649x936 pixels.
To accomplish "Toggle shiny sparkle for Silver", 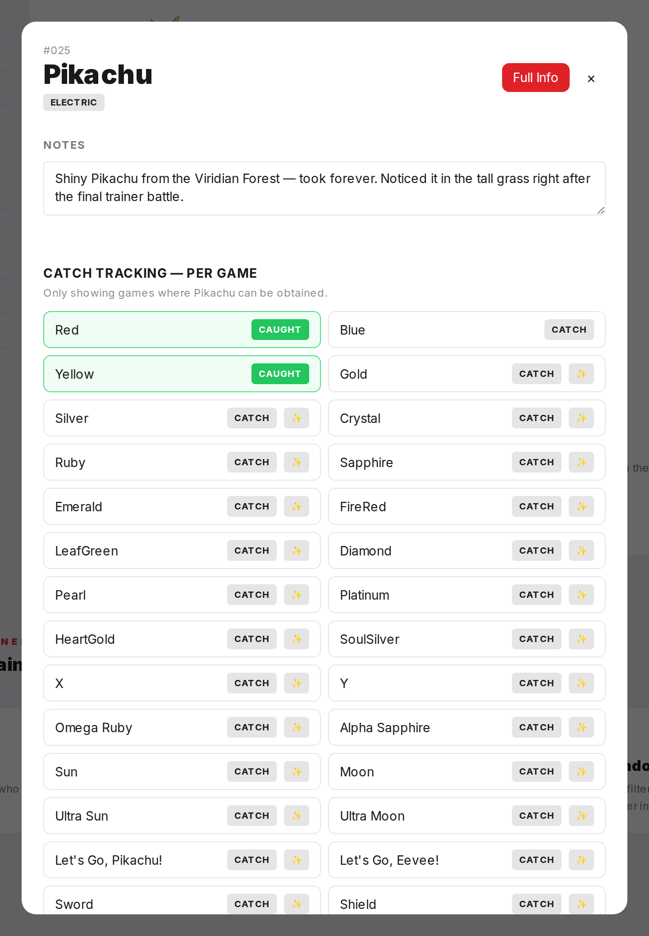I will [x=296, y=418].
